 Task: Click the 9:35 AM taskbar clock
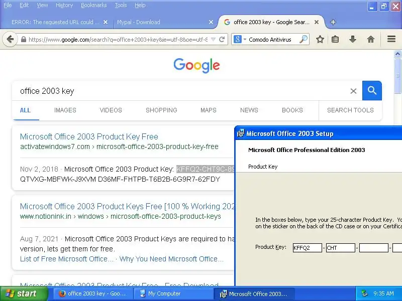coord(383,293)
